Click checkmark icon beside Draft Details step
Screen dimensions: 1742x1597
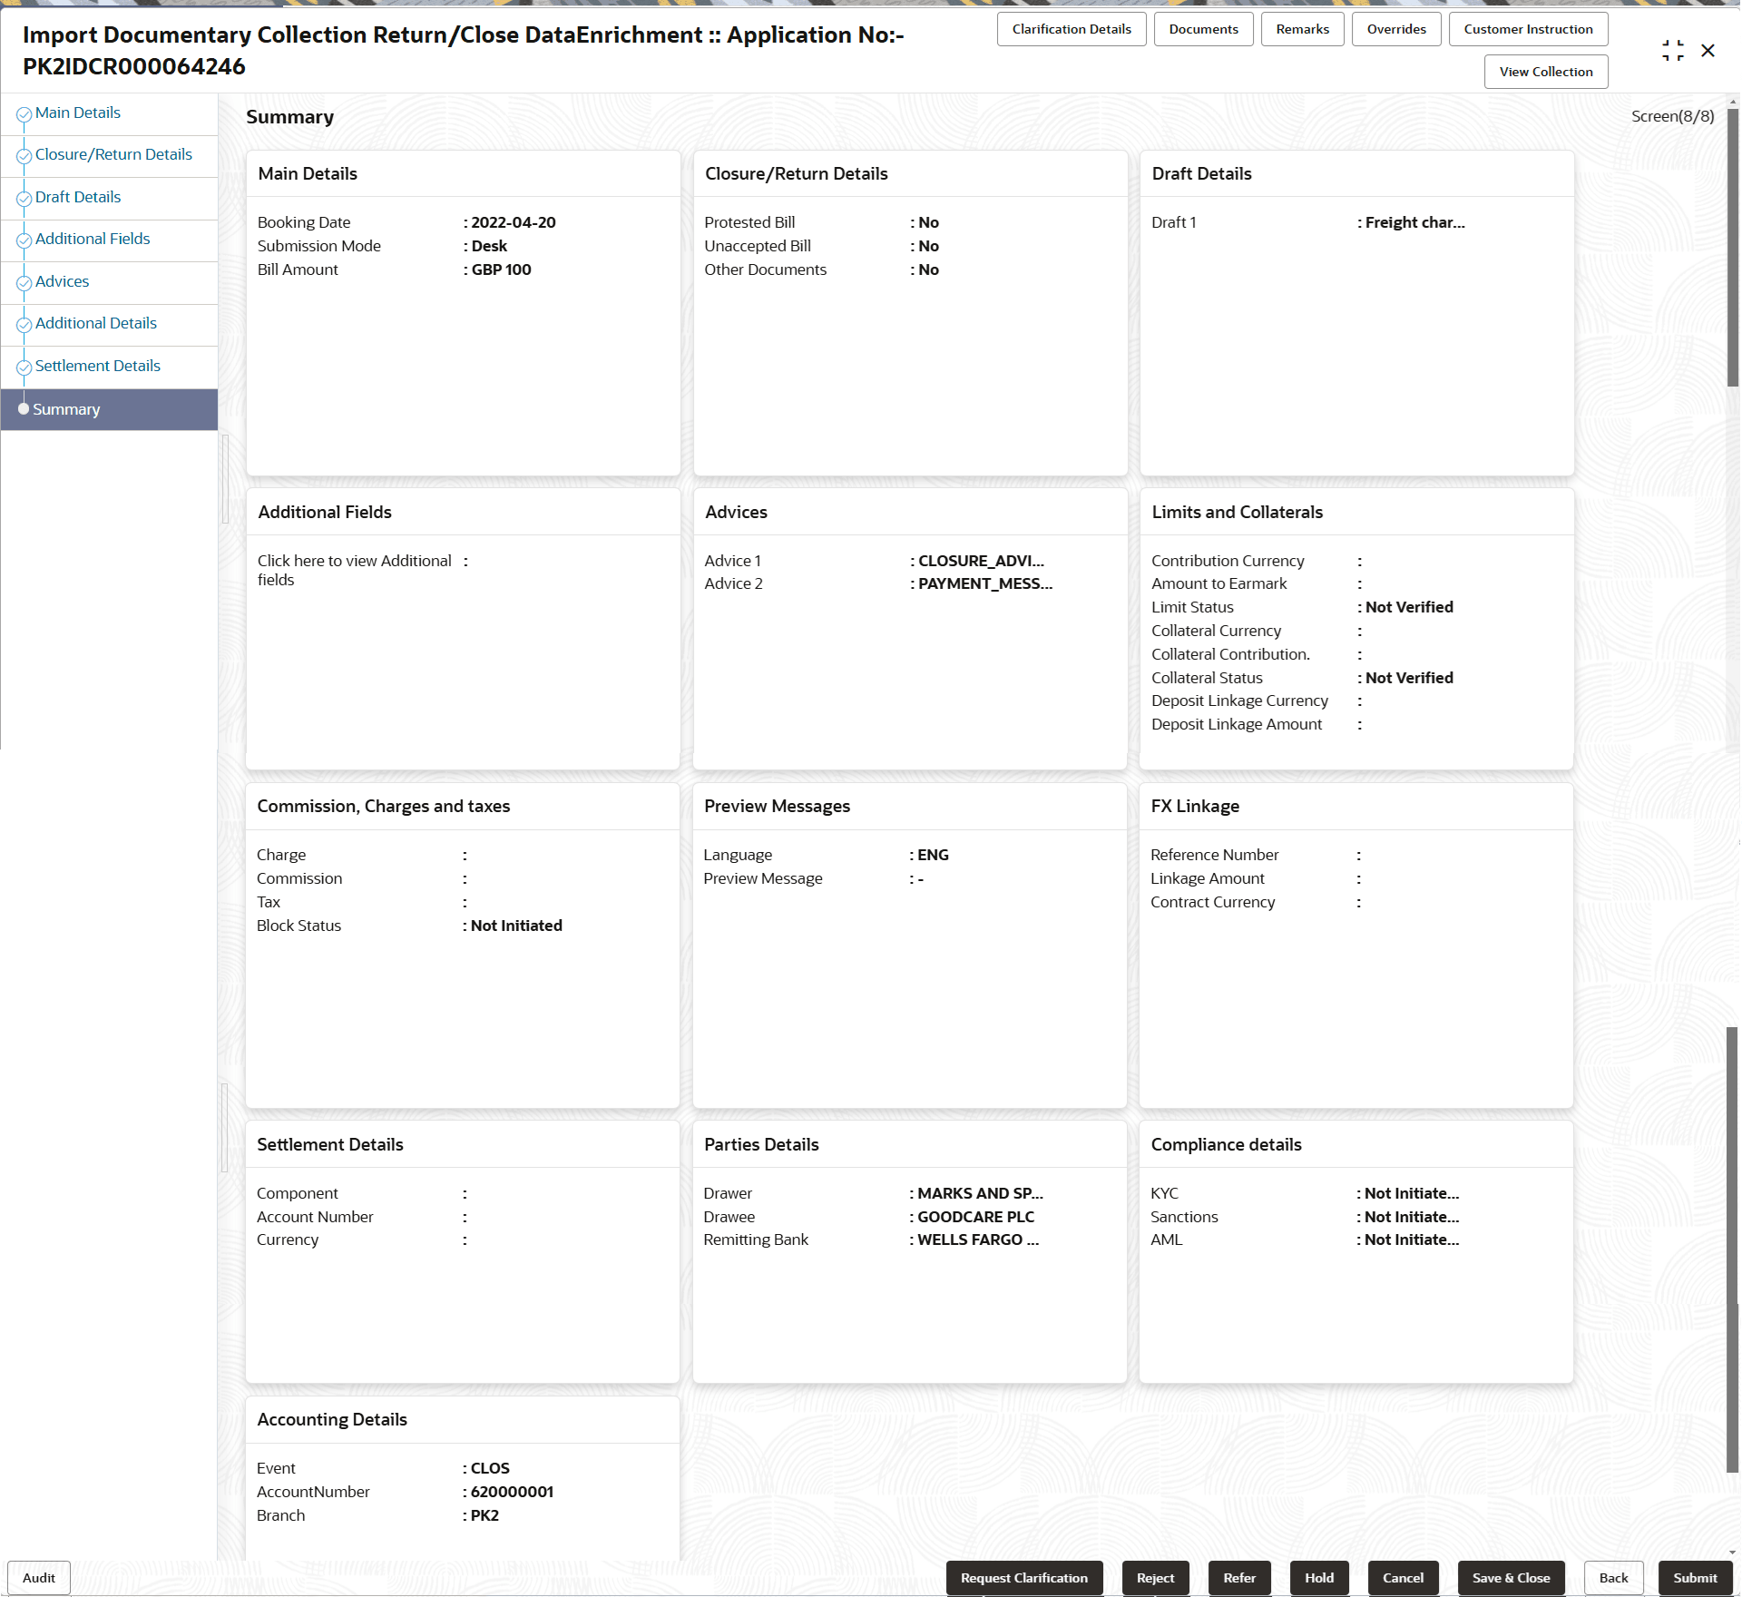[24, 199]
